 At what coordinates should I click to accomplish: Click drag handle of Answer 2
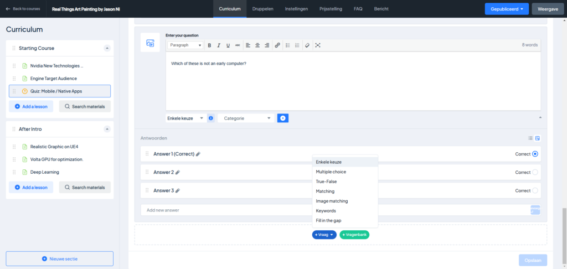point(147,172)
